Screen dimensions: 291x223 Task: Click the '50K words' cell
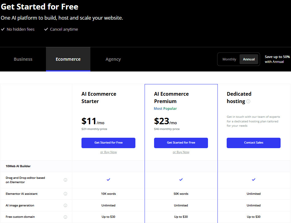coord(181,194)
